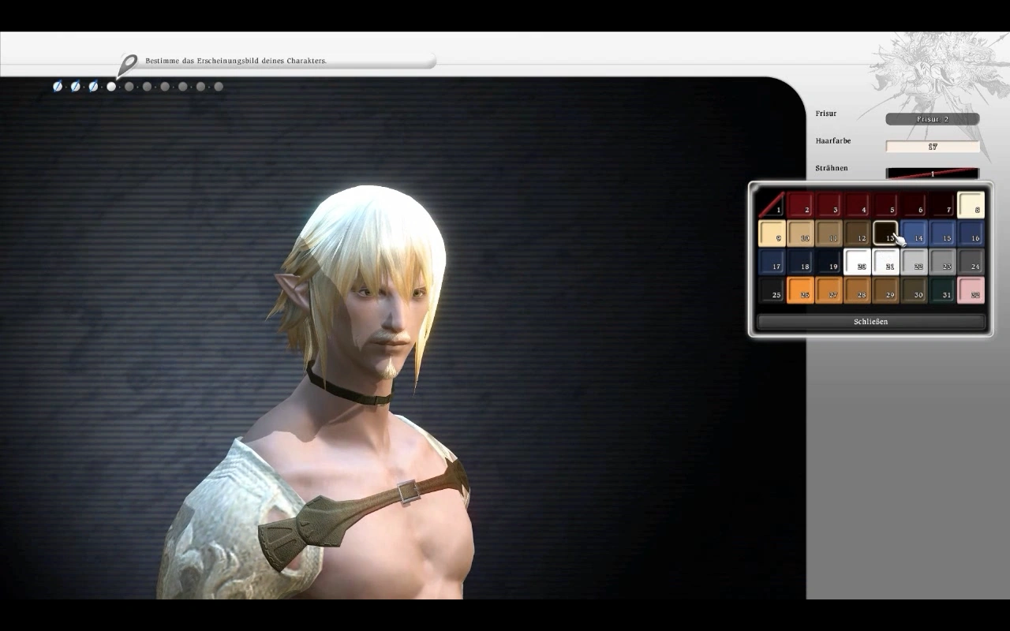Image resolution: width=1010 pixels, height=631 pixels.
Task: Choose the dark navy swatch 18
Action: 800,262
